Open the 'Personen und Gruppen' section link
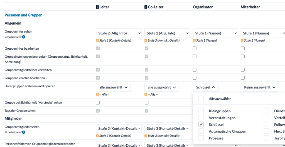The width and height of the screenshot is (285, 147). (23, 15)
